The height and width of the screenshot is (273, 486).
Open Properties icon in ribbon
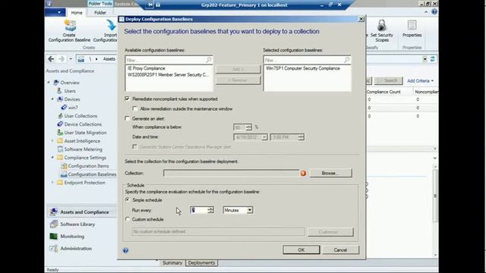click(412, 26)
